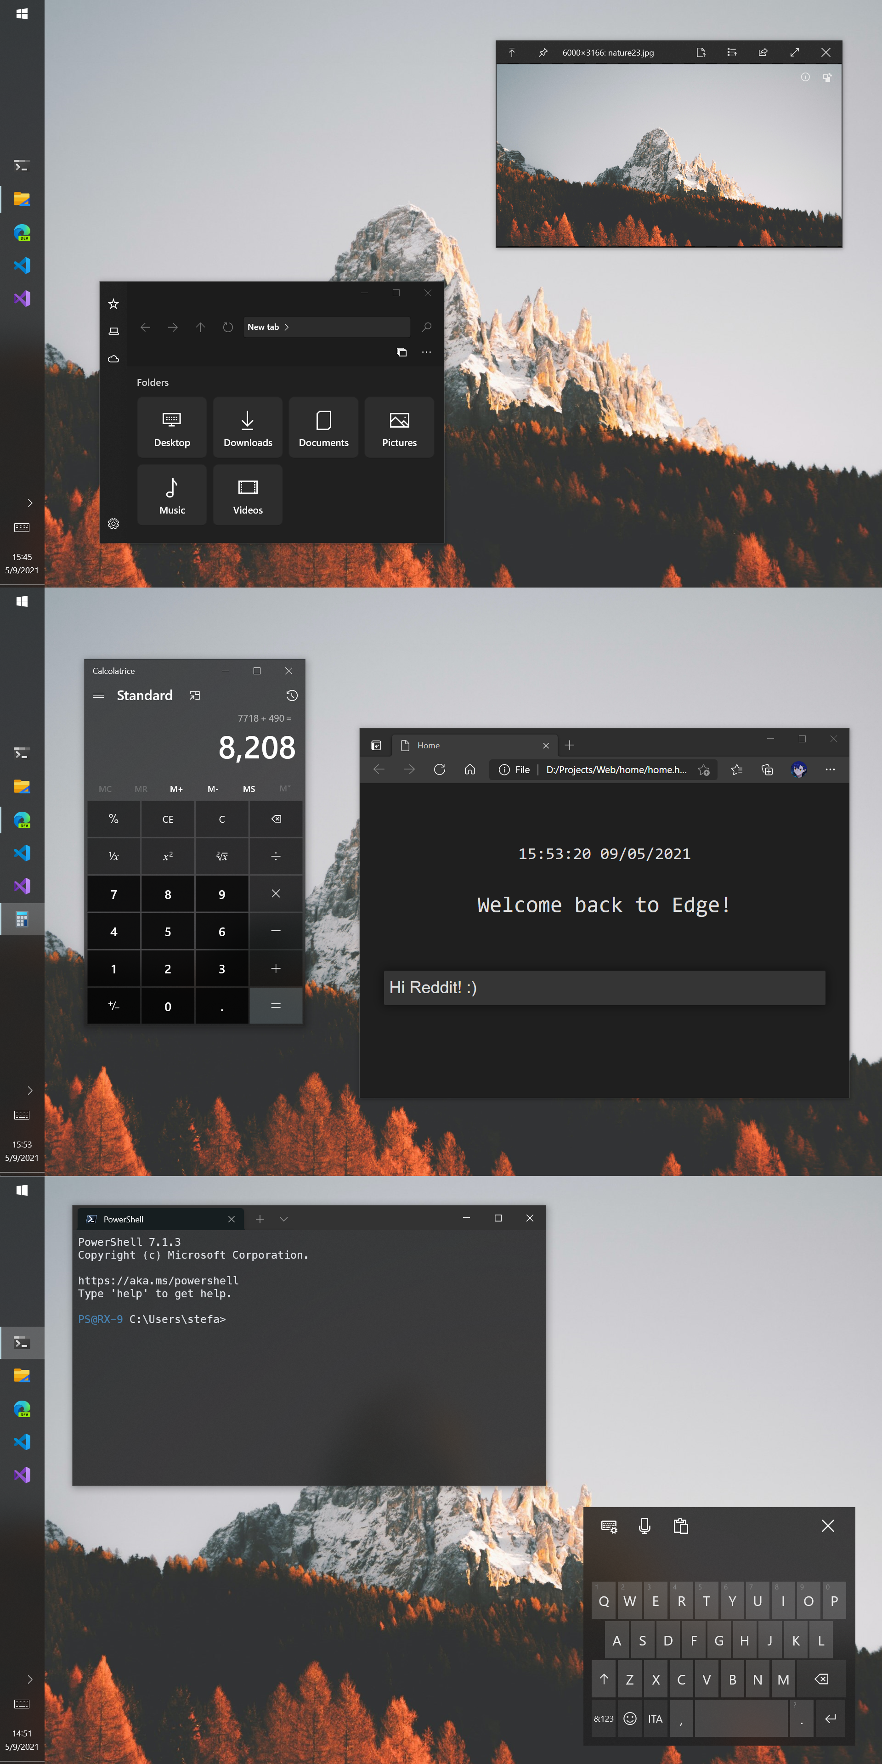Toggle shift key on touch keyboard
Screen dimensions: 882x1764
pyautogui.click(x=603, y=1679)
